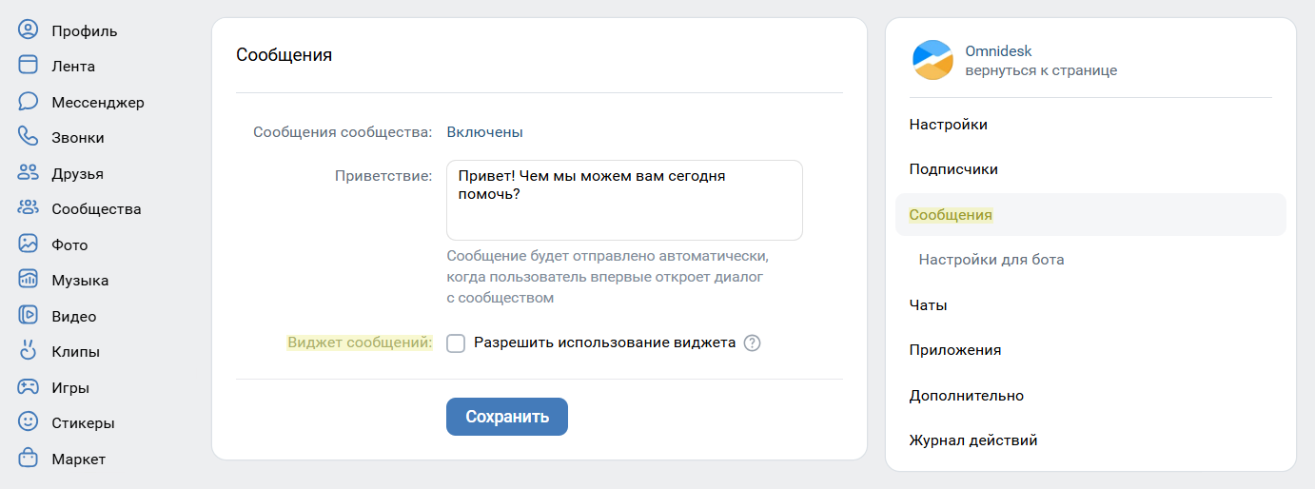Click the Profile icon in sidebar
The image size is (1315, 489).
tap(29, 30)
